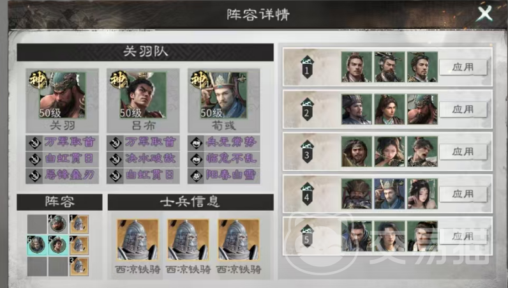Viewport: 508px width, 288px height.
Task: Apply lineup preset 4
Action: point(463,194)
